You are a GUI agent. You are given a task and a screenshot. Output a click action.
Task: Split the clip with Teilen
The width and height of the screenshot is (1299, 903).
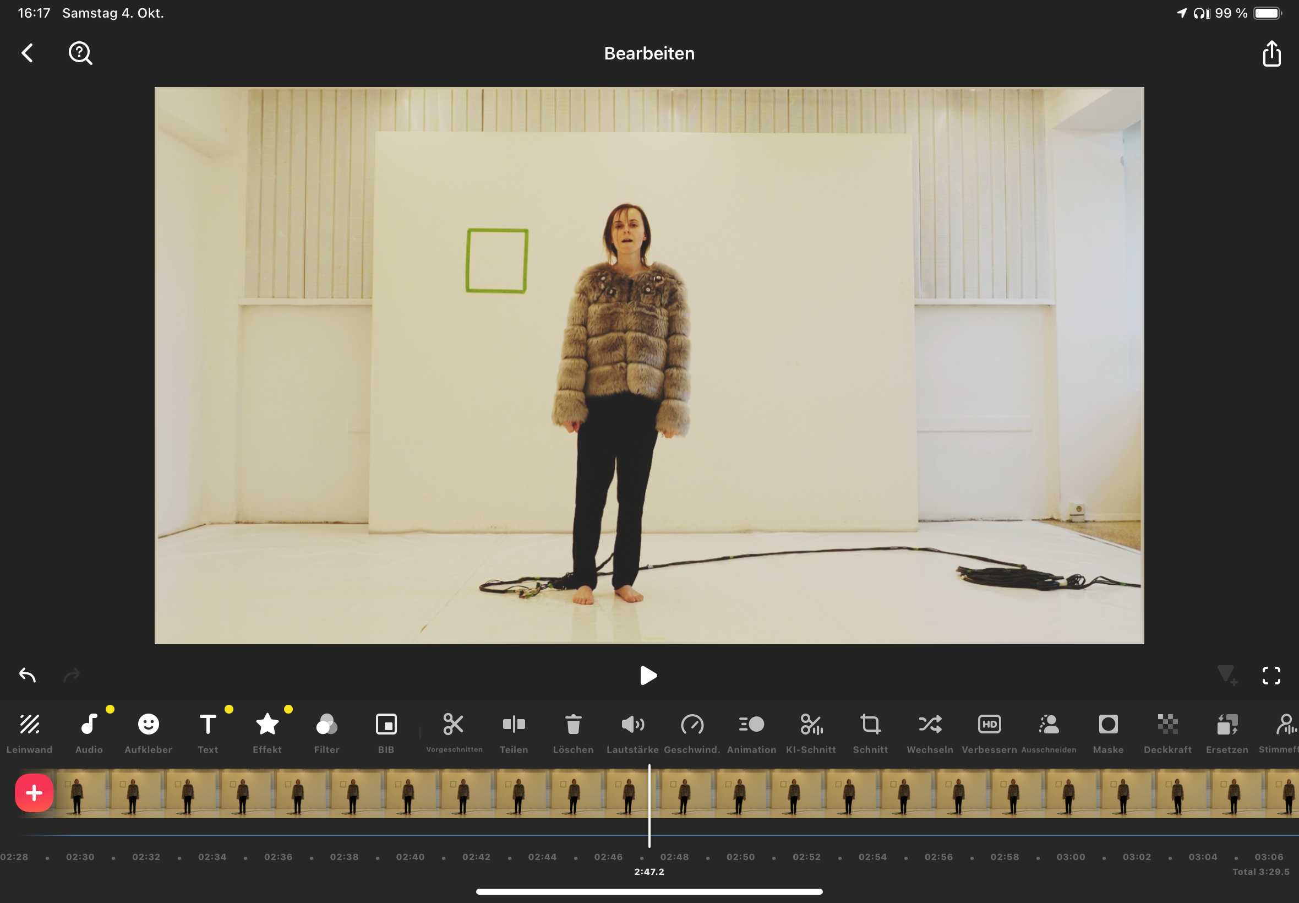tap(514, 733)
